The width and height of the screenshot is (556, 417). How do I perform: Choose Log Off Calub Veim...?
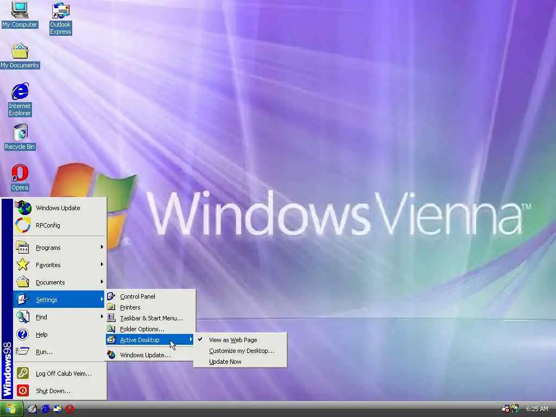(x=60, y=374)
